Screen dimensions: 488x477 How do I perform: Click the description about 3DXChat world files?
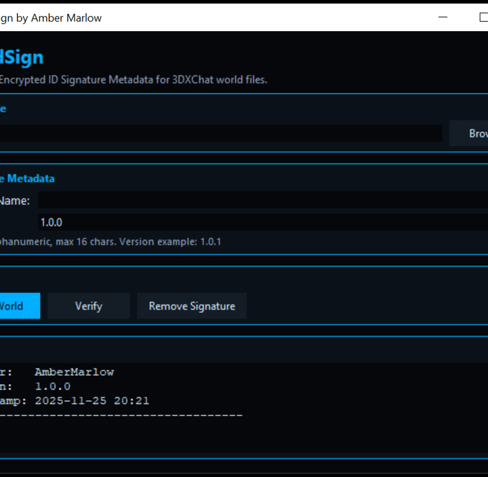[133, 79]
